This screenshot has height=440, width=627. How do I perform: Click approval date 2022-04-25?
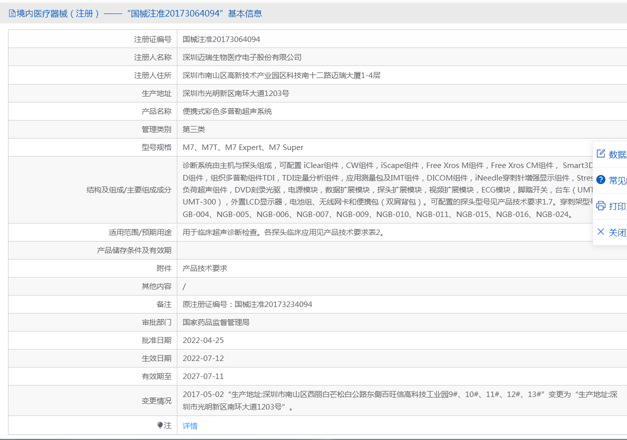tap(203, 340)
